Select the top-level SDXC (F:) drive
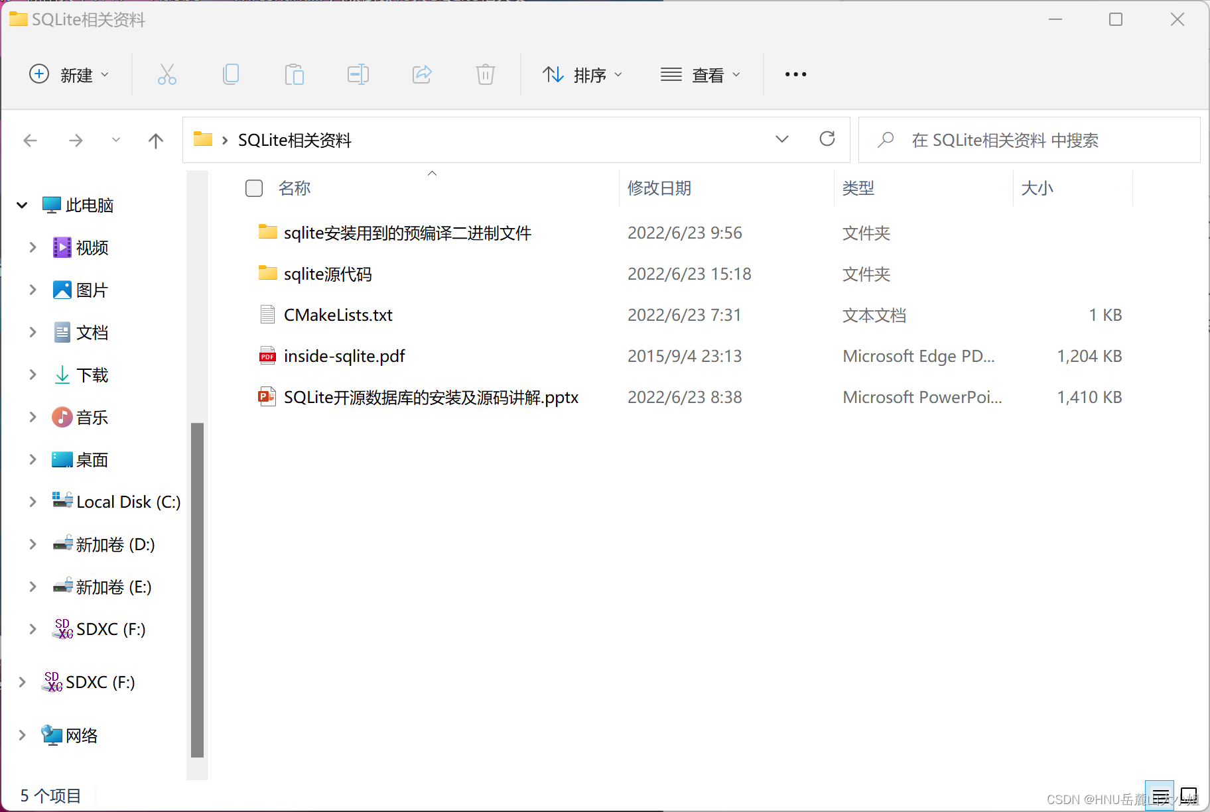 (x=100, y=682)
